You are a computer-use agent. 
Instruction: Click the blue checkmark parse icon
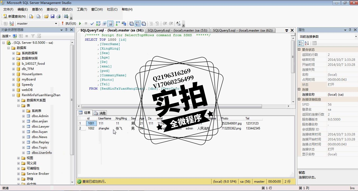(x=92, y=24)
